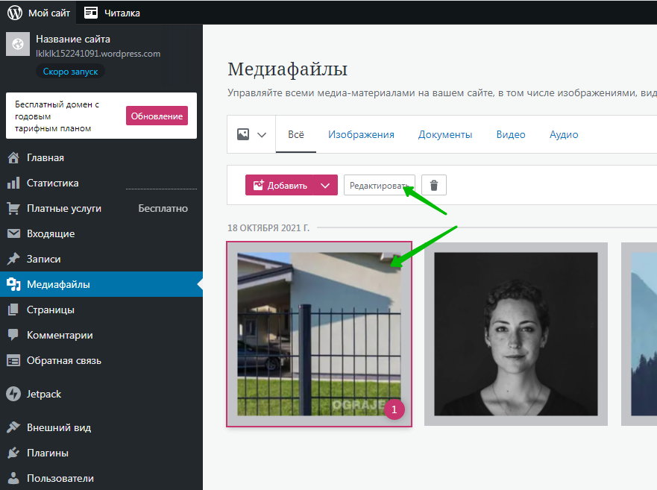Click the Платные услуги cart icon
The width and height of the screenshot is (657, 490).
point(13,208)
